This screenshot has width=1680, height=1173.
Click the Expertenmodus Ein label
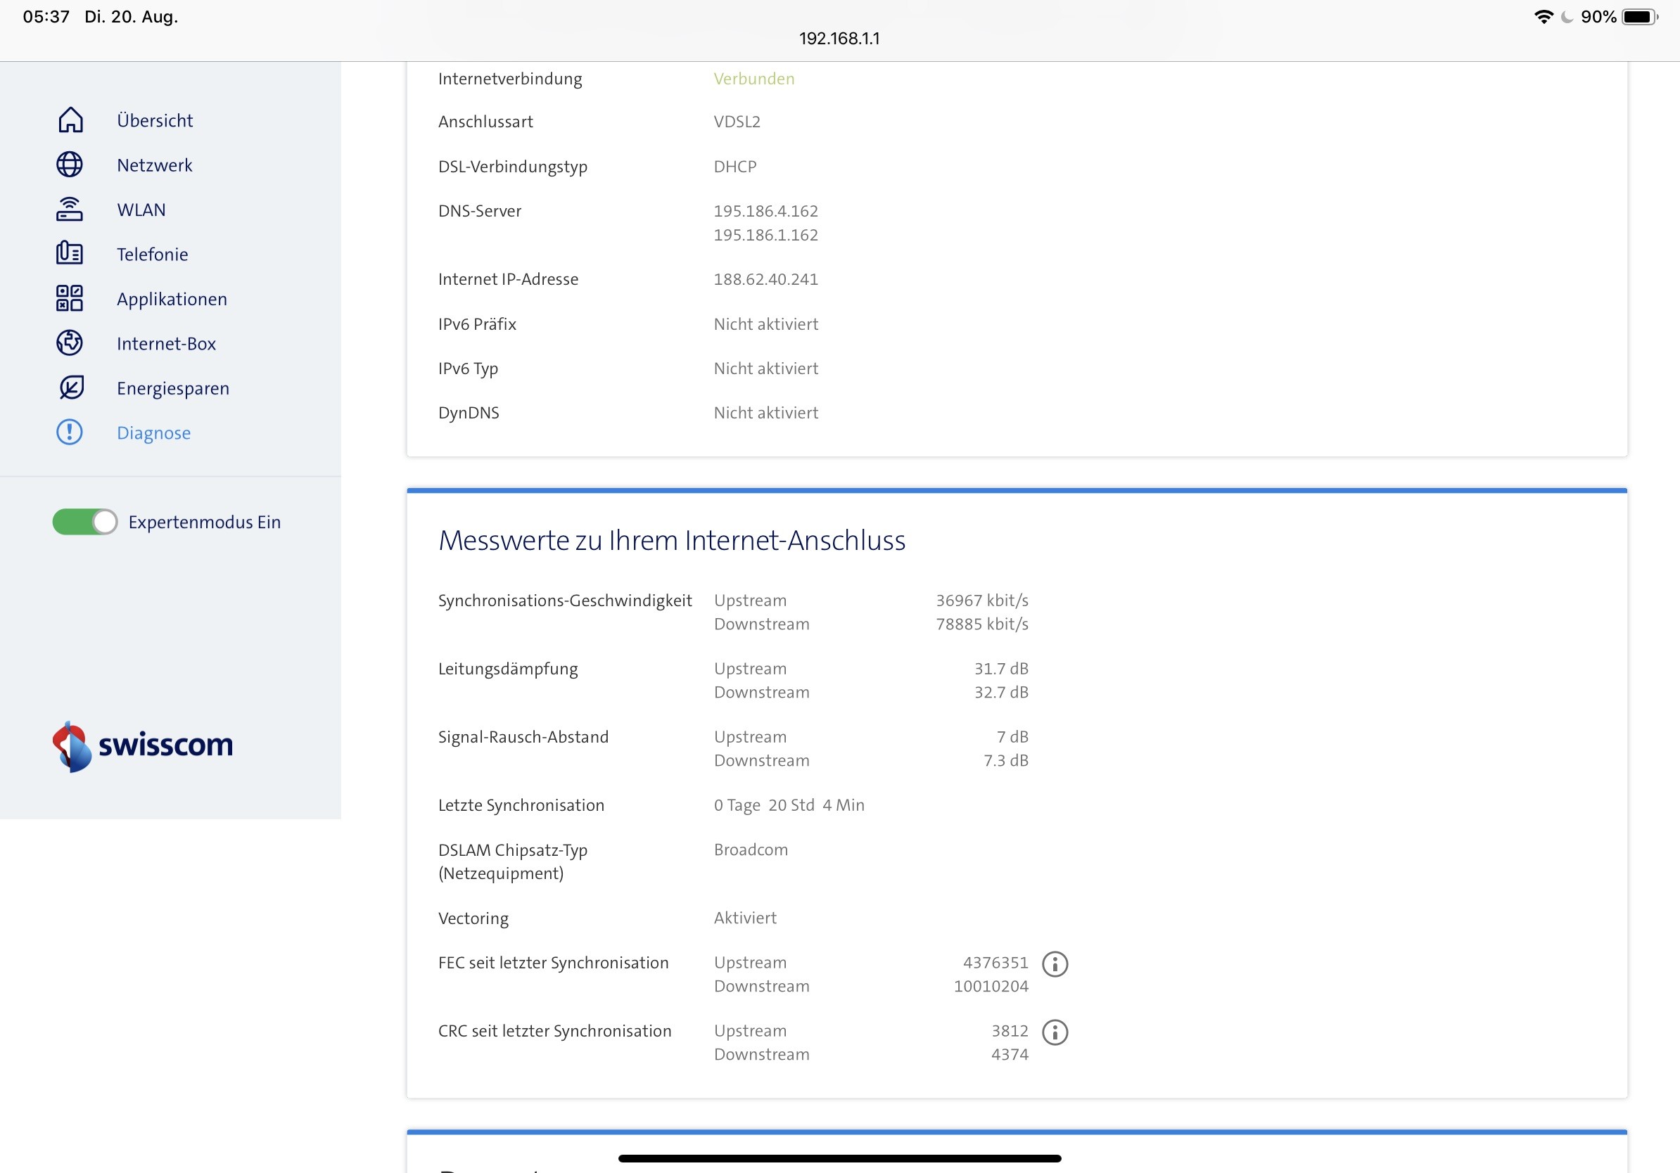click(204, 522)
